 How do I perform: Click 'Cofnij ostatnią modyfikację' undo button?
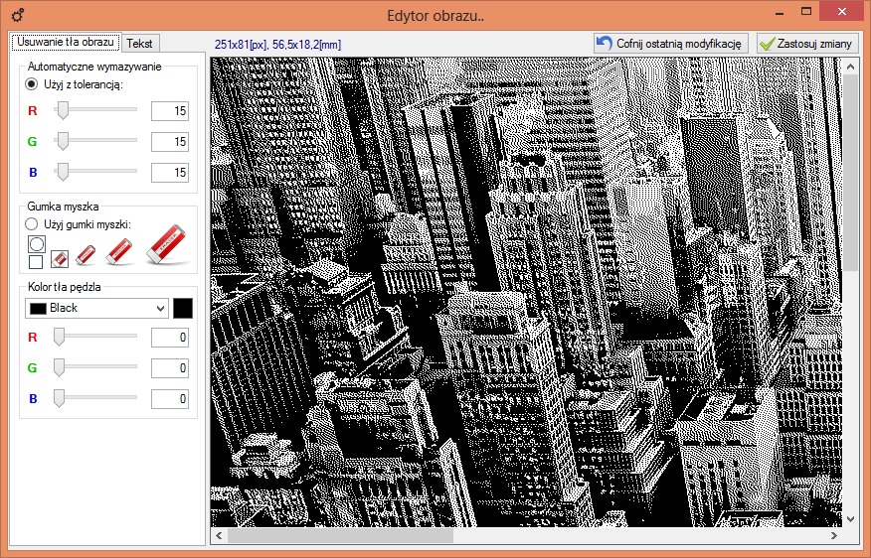pyautogui.click(x=670, y=44)
